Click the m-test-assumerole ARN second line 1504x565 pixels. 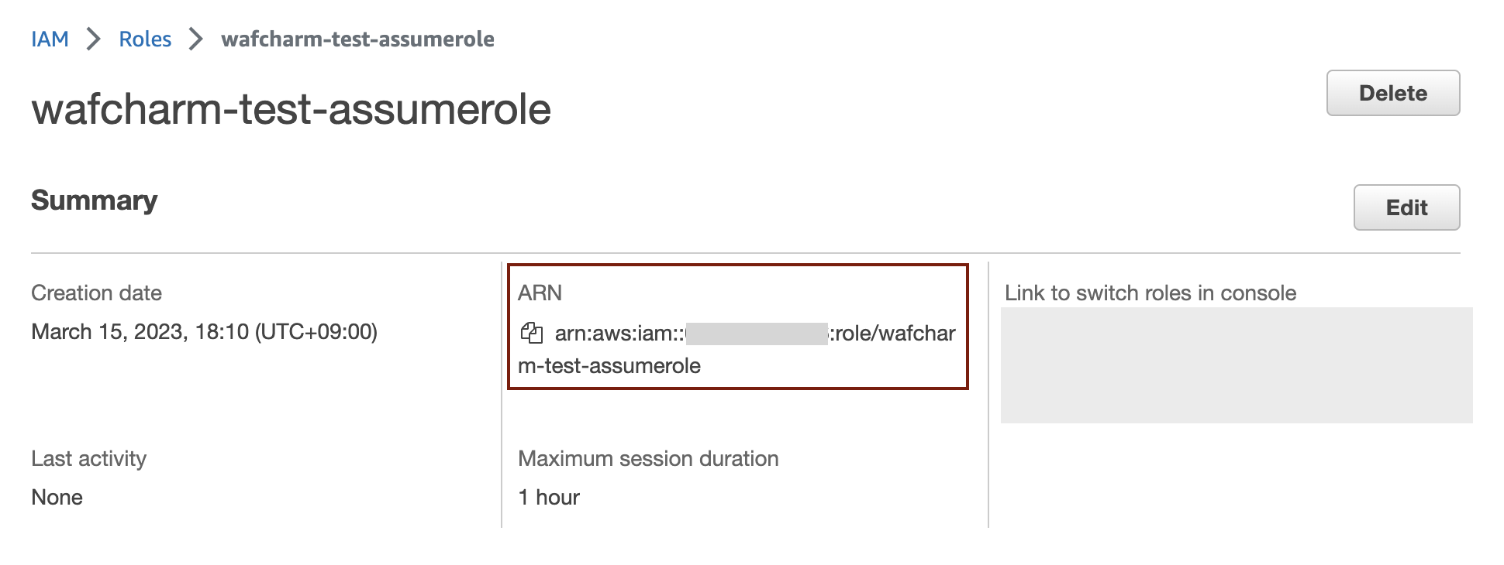tap(609, 366)
